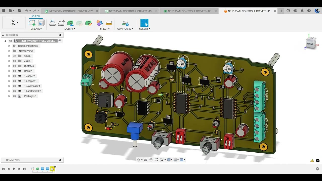Hide the 1-soldermask:1 layer
Image resolution: width=322 pixels, height=181 pixels.
(14, 86)
